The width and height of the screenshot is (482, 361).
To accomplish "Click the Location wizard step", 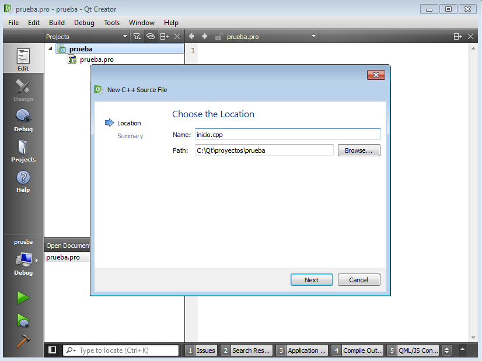I will (129, 123).
